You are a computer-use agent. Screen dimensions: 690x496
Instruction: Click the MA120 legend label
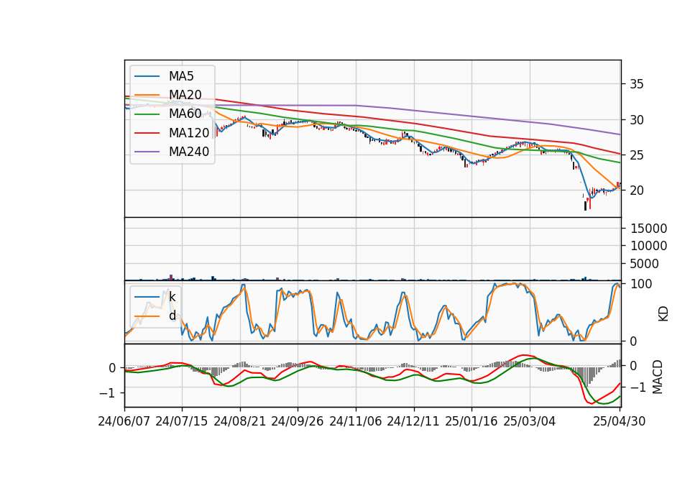[189, 133]
